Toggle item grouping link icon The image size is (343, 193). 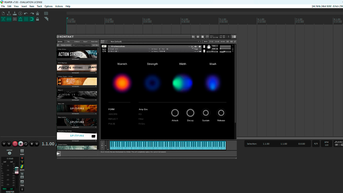[9, 19]
